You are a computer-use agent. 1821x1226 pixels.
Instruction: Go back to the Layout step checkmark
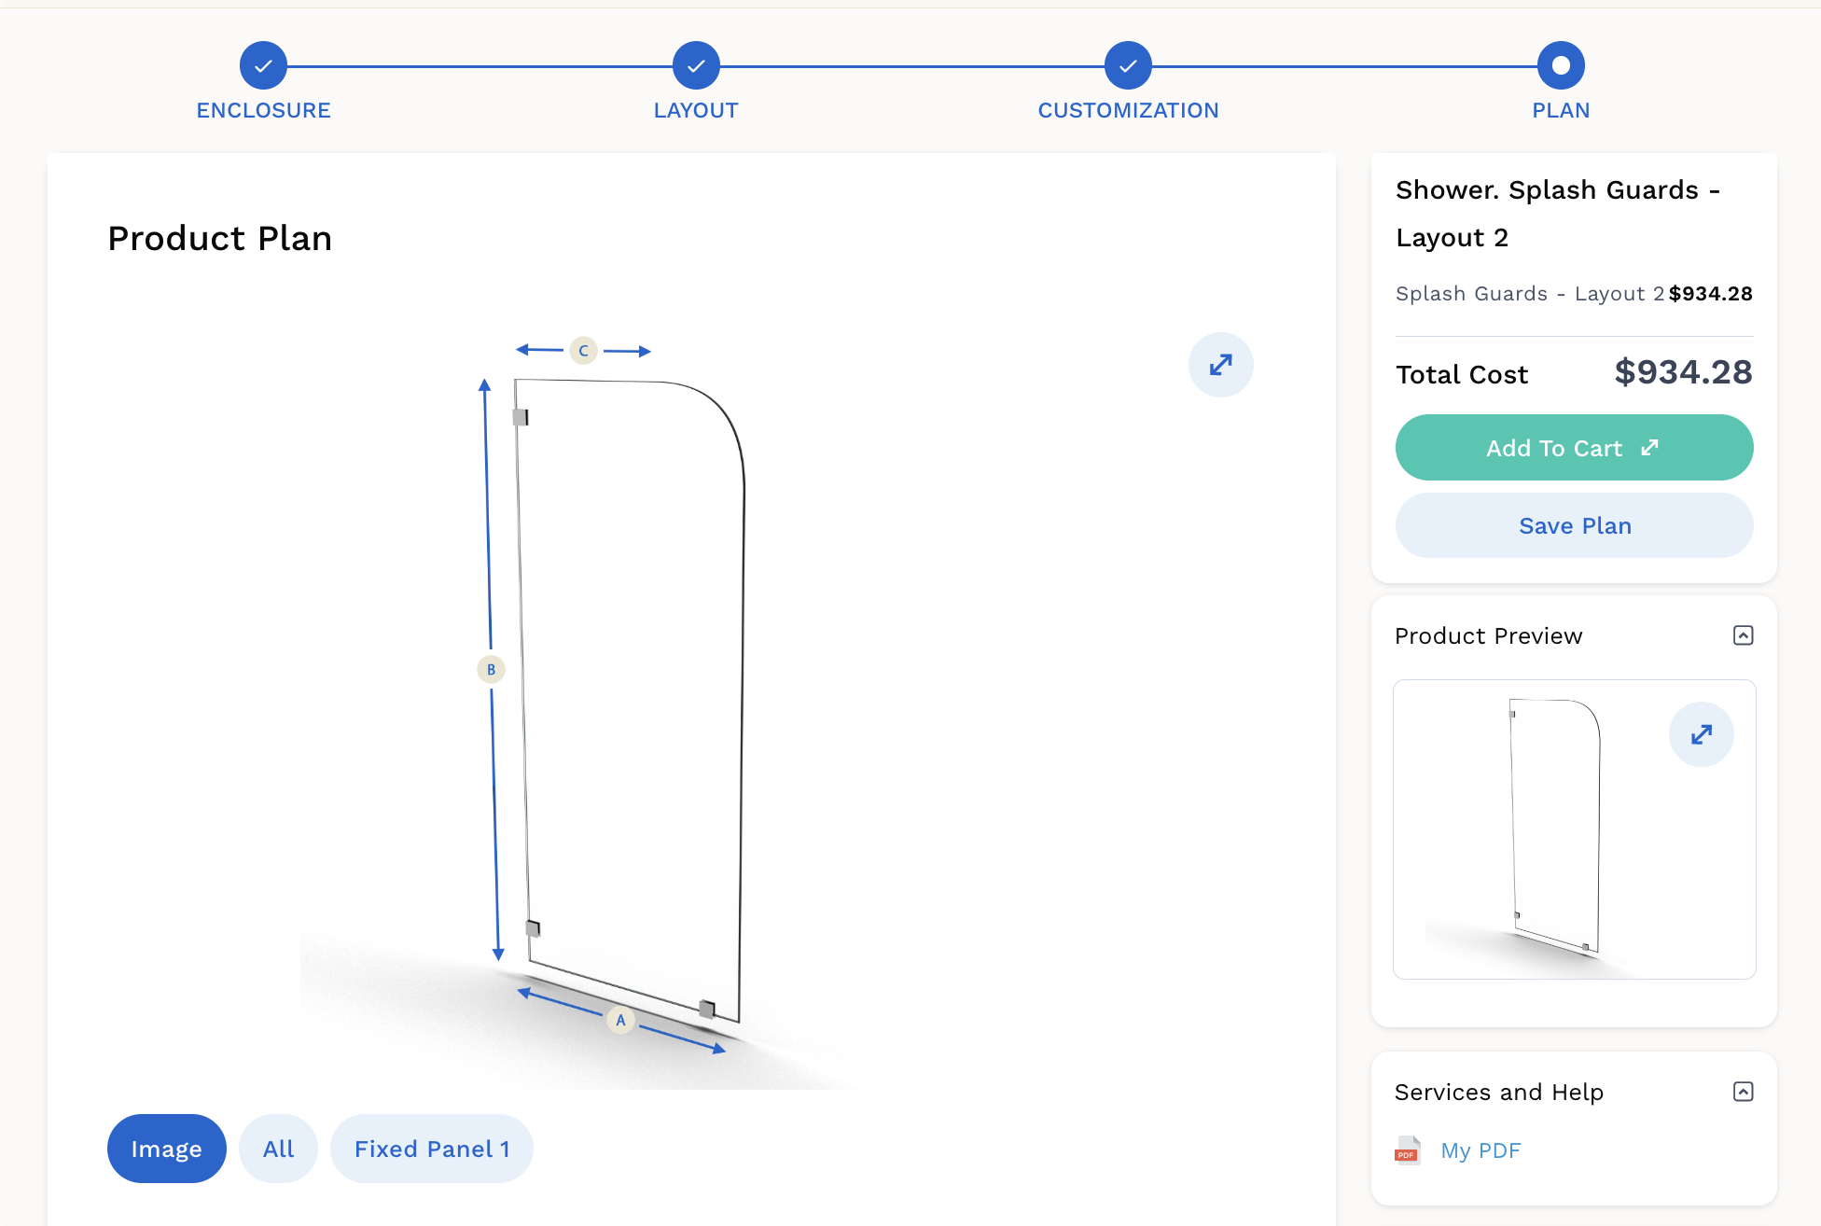coord(696,65)
